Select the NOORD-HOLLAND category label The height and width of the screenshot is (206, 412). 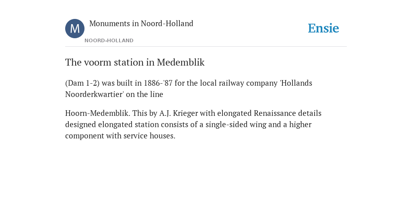coord(109,41)
